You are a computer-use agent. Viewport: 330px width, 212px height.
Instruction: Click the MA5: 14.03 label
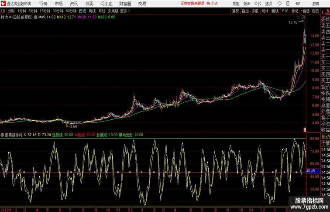pos(47,17)
